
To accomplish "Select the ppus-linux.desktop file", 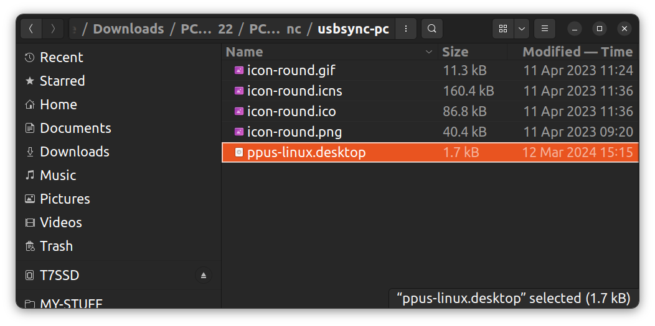I will 306,152.
